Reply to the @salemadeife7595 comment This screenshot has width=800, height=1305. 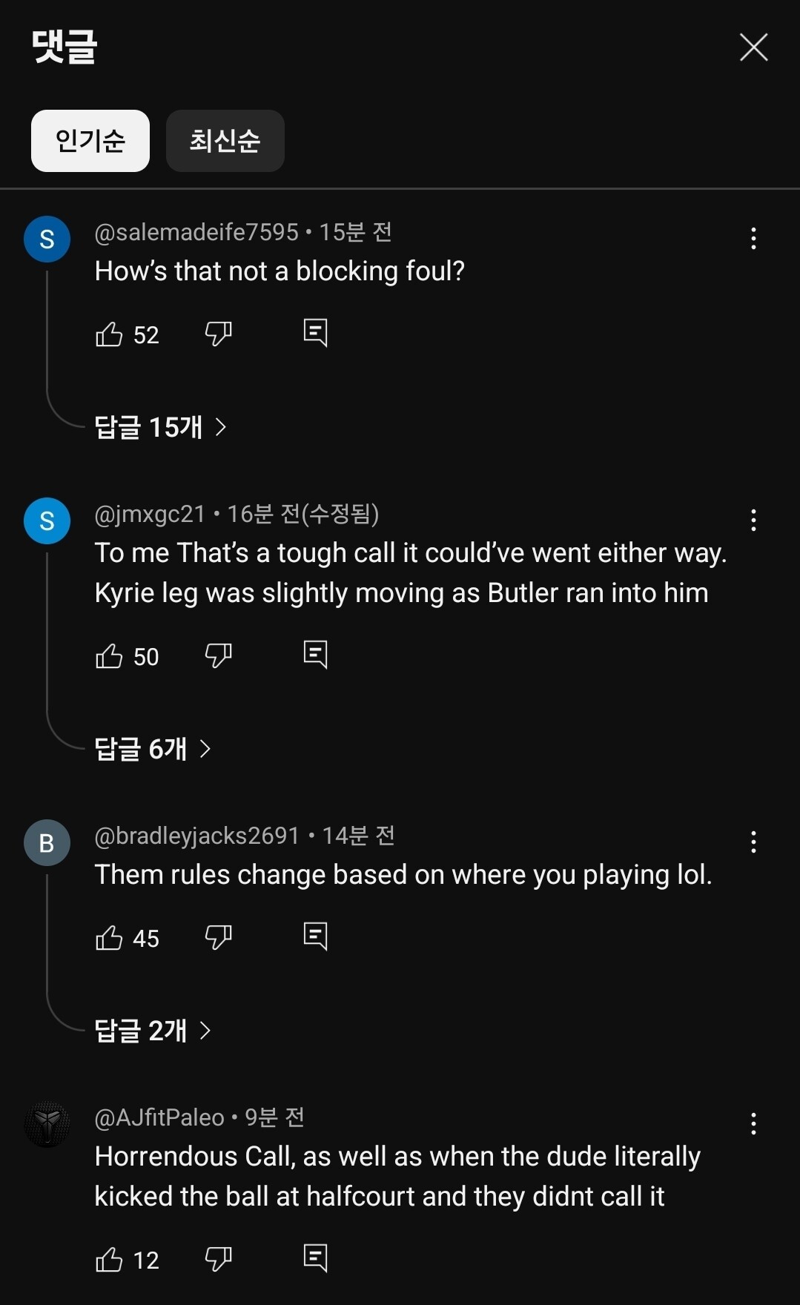coord(315,333)
